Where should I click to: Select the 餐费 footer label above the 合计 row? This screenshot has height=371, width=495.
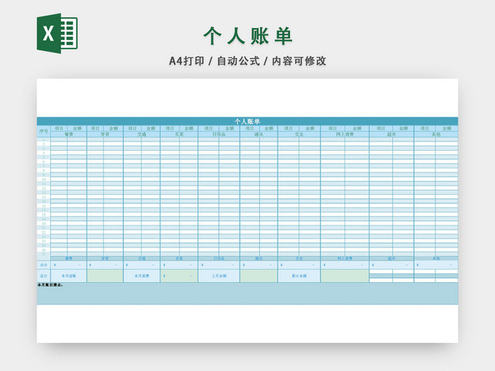[x=69, y=258]
